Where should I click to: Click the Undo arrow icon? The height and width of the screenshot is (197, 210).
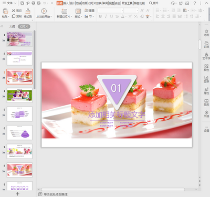click(45, 3)
